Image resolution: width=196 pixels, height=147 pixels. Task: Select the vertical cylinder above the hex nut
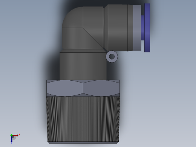[83, 66]
